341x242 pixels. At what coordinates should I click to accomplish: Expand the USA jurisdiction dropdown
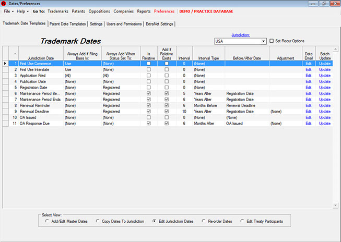tap(264, 41)
